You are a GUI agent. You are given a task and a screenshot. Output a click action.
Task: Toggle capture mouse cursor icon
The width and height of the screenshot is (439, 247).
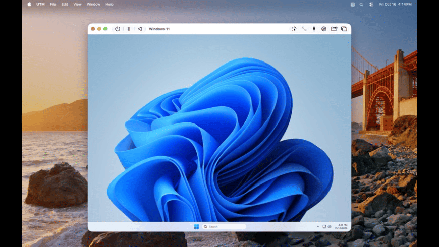tap(294, 29)
